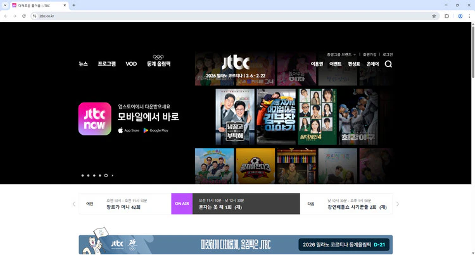Screen dimensions: 475x255
Task: Advance the banner carousel with the small arrow
Action: tap(112, 175)
